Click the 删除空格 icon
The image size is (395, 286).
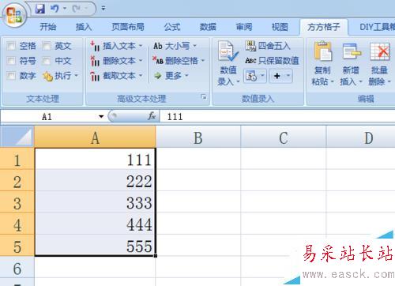(158, 61)
